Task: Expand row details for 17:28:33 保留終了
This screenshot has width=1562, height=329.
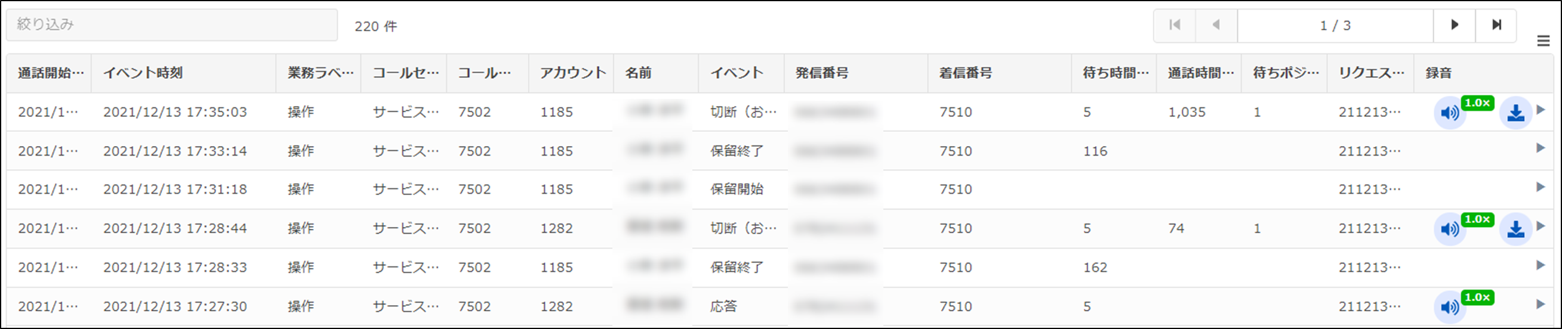Action: (x=1540, y=265)
